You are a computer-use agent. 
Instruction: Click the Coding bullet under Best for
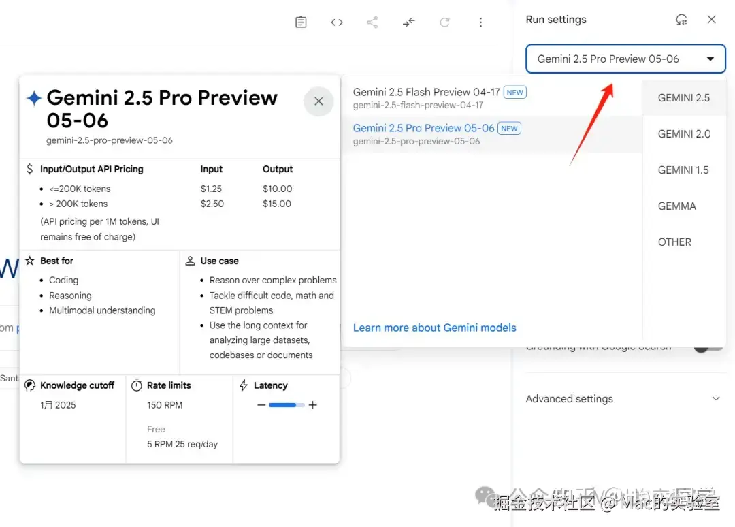pyautogui.click(x=64, y=280)
